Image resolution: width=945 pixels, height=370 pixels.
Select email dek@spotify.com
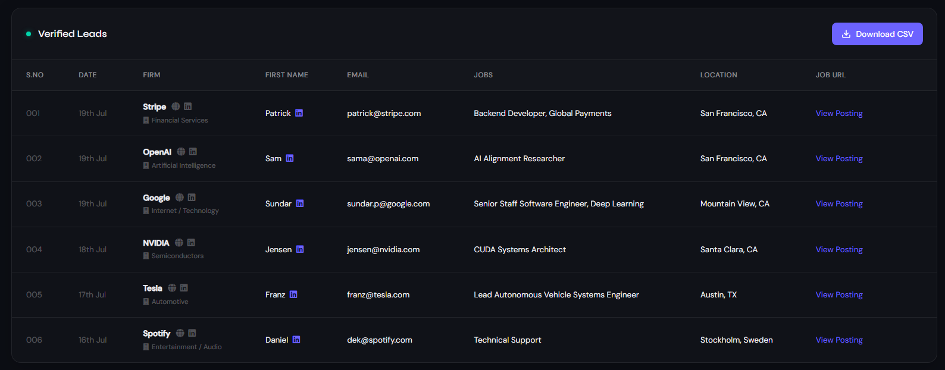pos(380,340)
